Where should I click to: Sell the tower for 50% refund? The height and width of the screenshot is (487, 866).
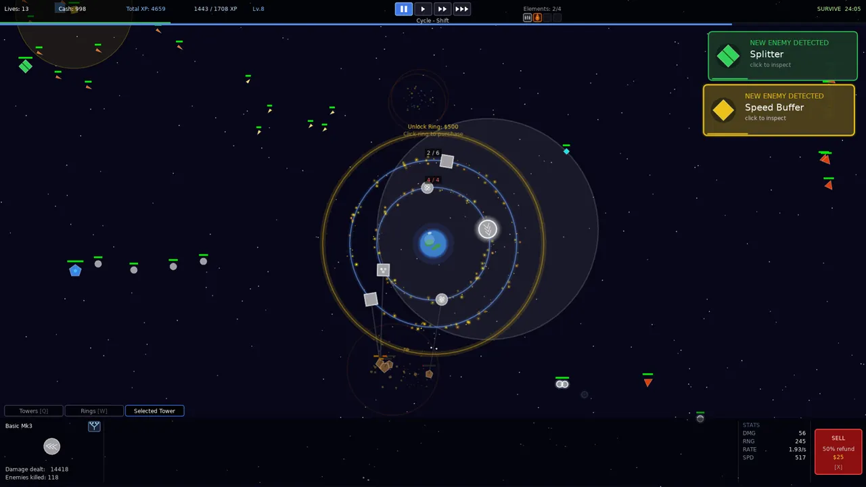coord(838,452)
